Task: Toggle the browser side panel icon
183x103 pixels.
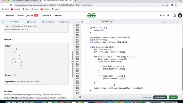Action: [x=172, y=5]
